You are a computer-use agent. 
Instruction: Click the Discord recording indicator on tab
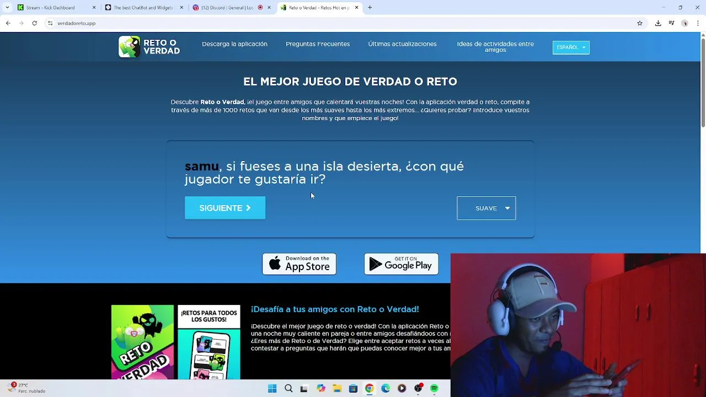tap(260, 8)
